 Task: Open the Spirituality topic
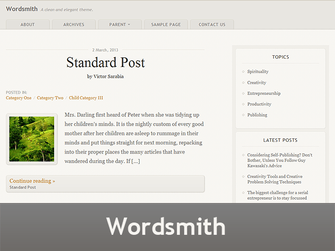click(258, 71)
